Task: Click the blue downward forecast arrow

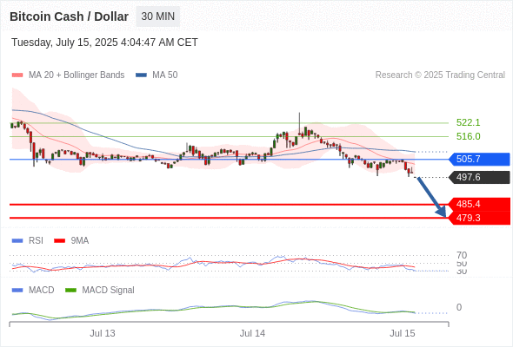Action: pos(431,197)
